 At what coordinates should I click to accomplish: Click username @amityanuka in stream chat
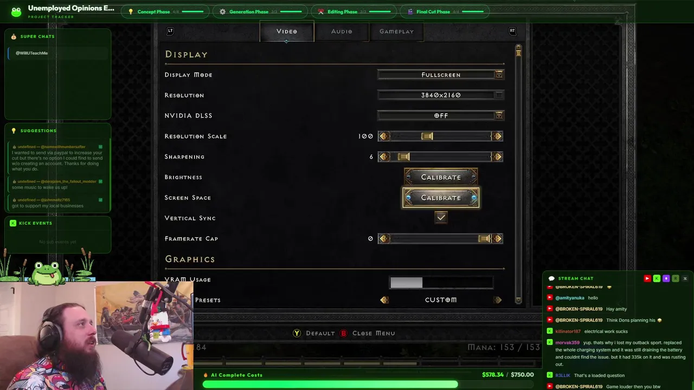(x=570, y=298)
